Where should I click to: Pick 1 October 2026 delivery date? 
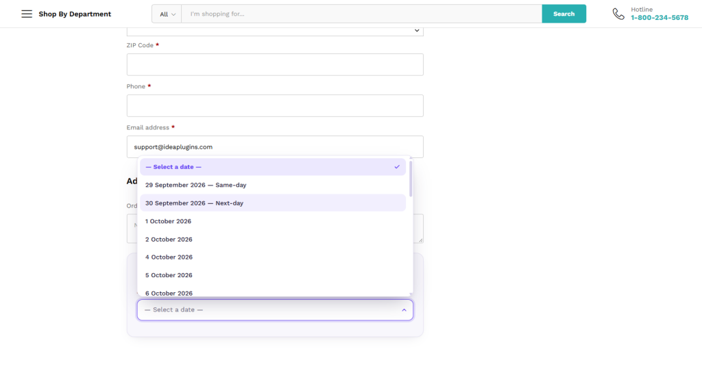point(273,221)
